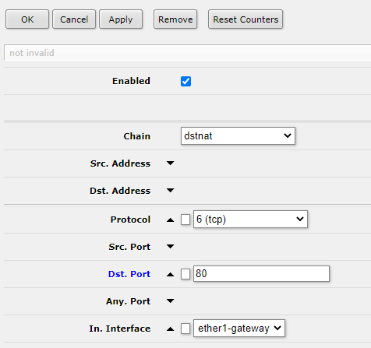Image resolution: width=371 pixels, height=348 pixels.
Task: Expand the Src. Port field arrow
Action: [x=170, y=246]
